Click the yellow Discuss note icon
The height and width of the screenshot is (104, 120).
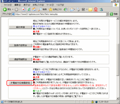click(90, 9)
